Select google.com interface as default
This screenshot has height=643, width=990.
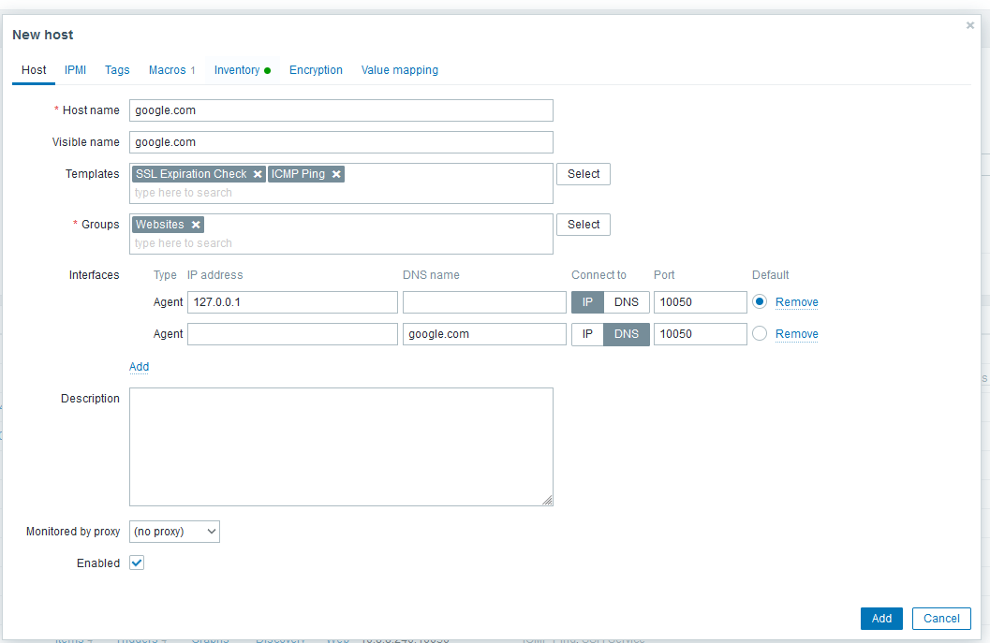(760, 333)
